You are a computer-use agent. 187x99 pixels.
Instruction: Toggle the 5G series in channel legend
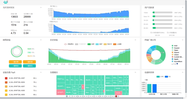click(x=168, y=77)
